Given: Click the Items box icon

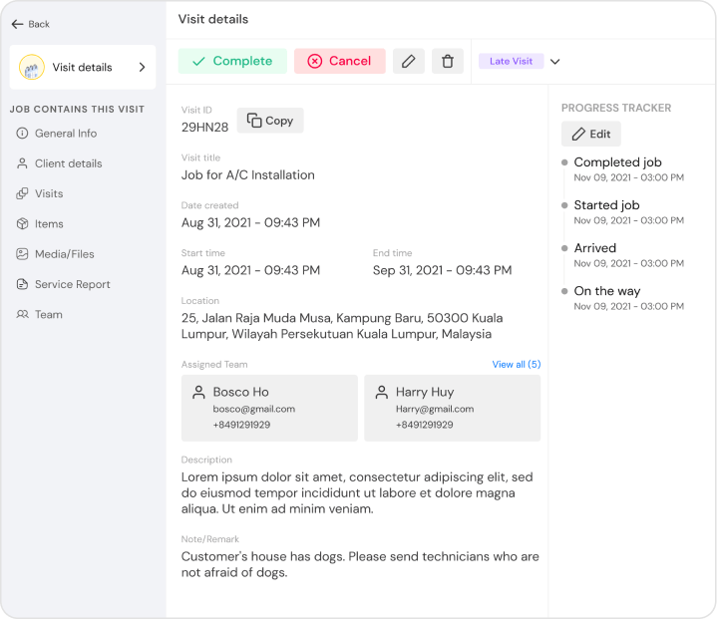Looking at the screenshot, I should [22, 223].
